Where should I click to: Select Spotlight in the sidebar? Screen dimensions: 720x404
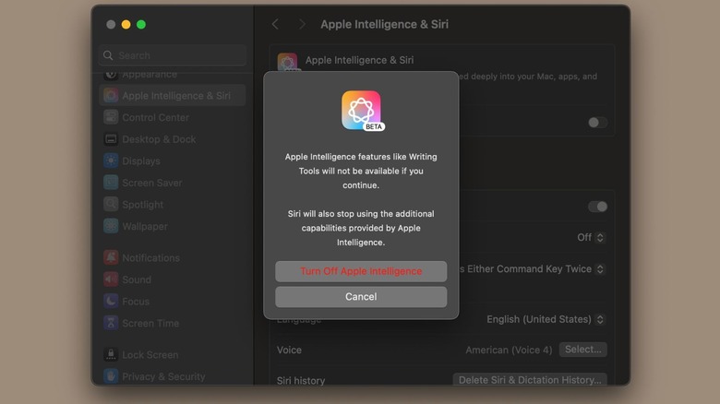pos(173,204)
